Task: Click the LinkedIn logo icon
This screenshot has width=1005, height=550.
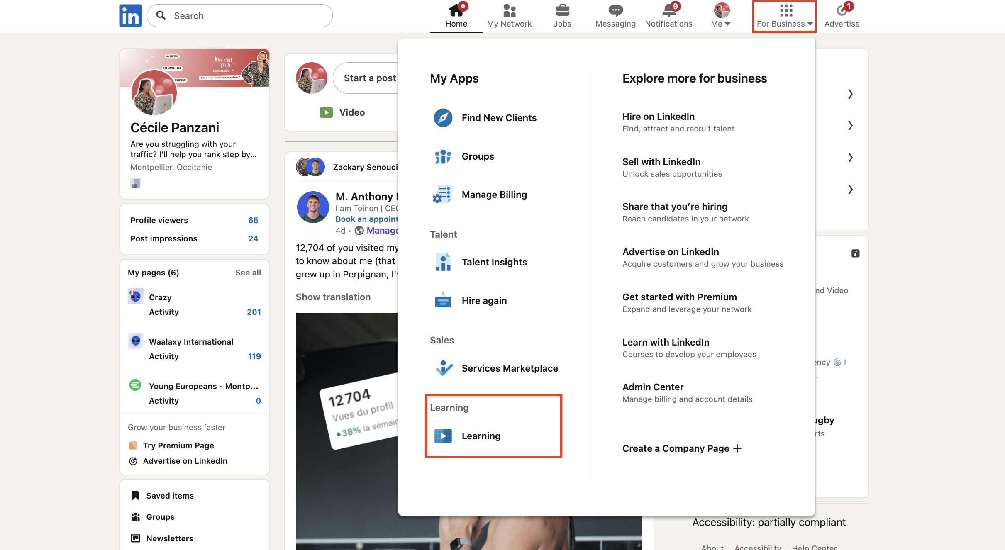Action: [130, 16]
